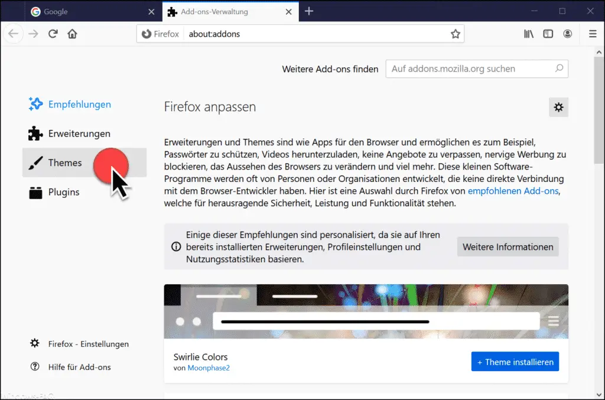This screenshot has width=605, height=400.
Task: Click the page scrollbar down arrow
Action: [x=599, y=395]
